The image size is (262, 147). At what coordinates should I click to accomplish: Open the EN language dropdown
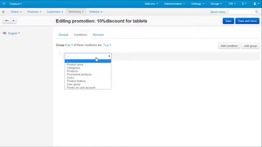[x=232, y=4]
